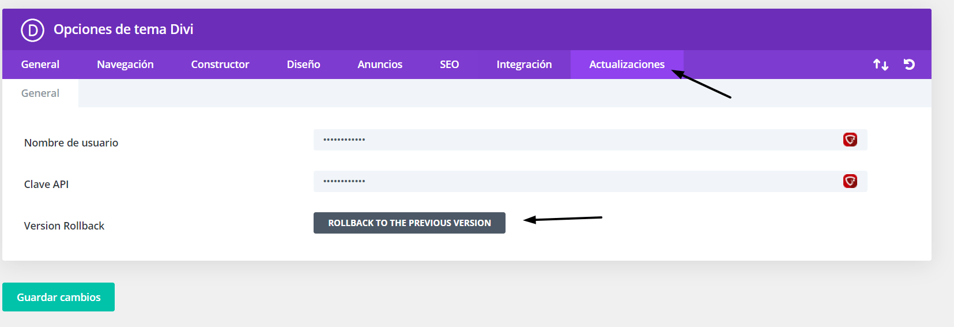This screenshot has height=327, width=954.
Task: Click password manager icon in Clave API
Action: click(x=850, y=181)
